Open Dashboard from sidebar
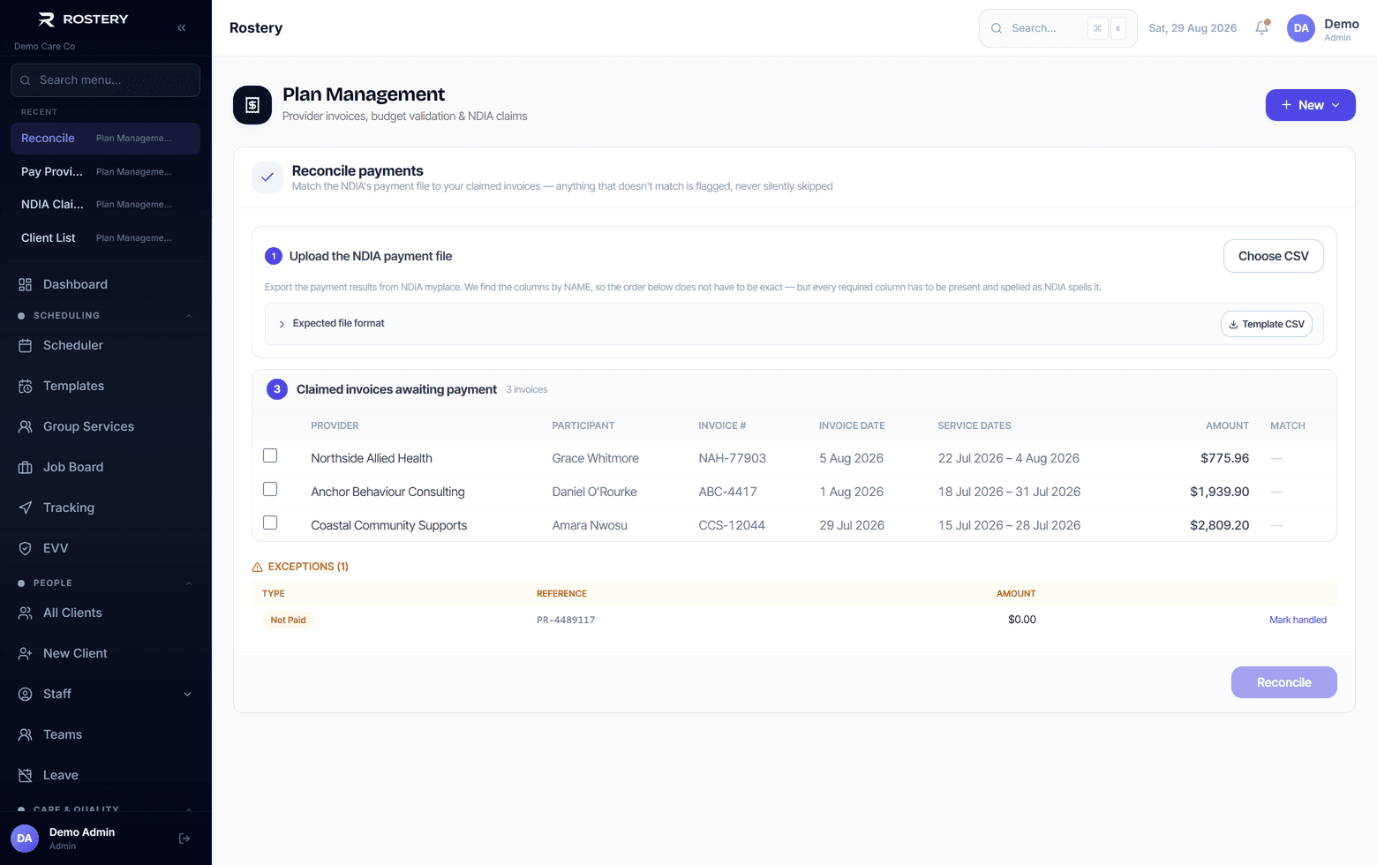The height and width of the screenshot is (865, 1377). [x=106, y=284]
